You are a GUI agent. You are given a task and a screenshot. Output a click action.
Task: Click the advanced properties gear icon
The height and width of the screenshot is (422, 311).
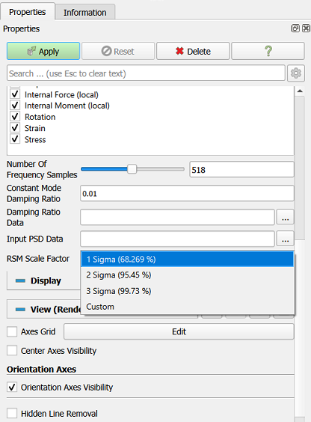click(x=296, y=73)
